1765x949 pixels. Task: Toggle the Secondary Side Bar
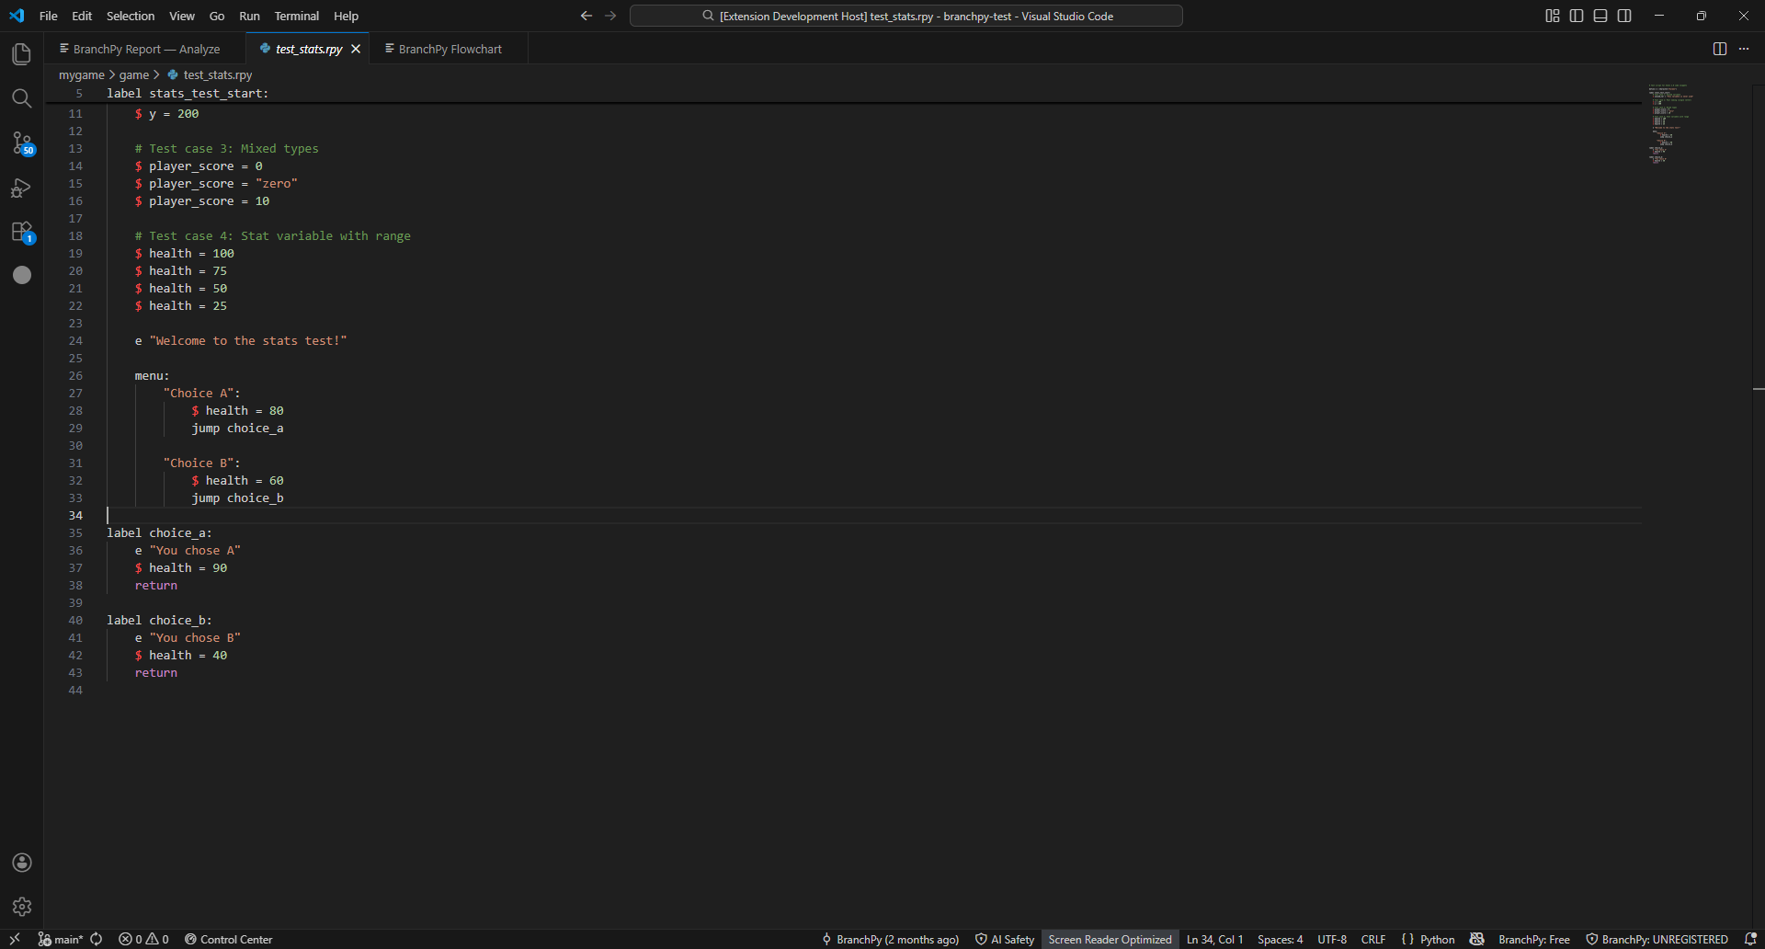1624,15
